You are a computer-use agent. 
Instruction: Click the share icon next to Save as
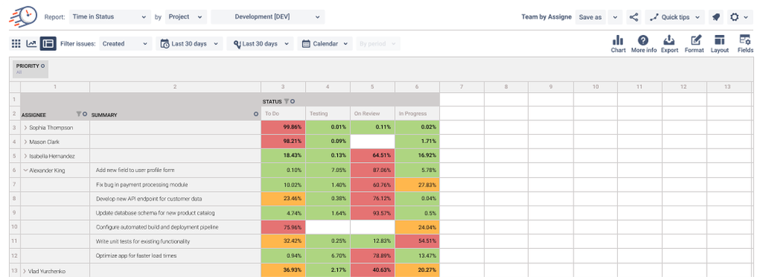[634, 17]
